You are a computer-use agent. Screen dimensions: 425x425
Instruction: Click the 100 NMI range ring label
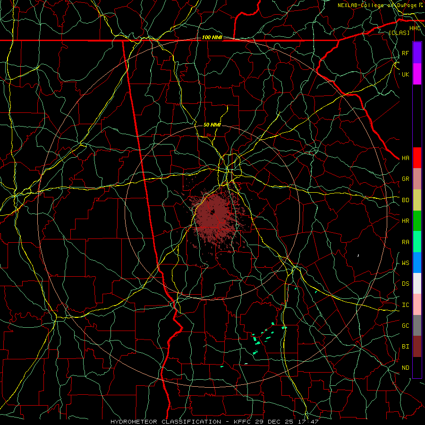click(212, 37)
